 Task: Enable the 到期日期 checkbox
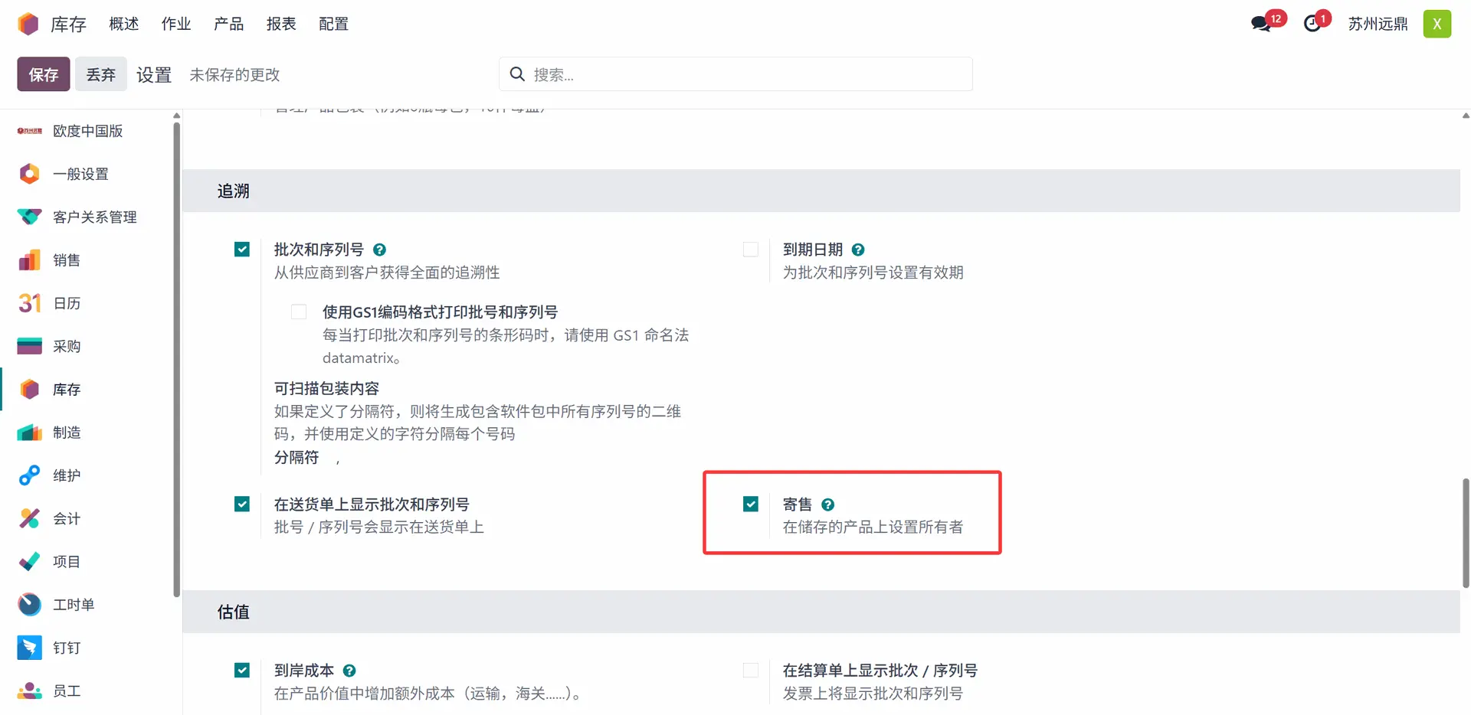(751, 250)
